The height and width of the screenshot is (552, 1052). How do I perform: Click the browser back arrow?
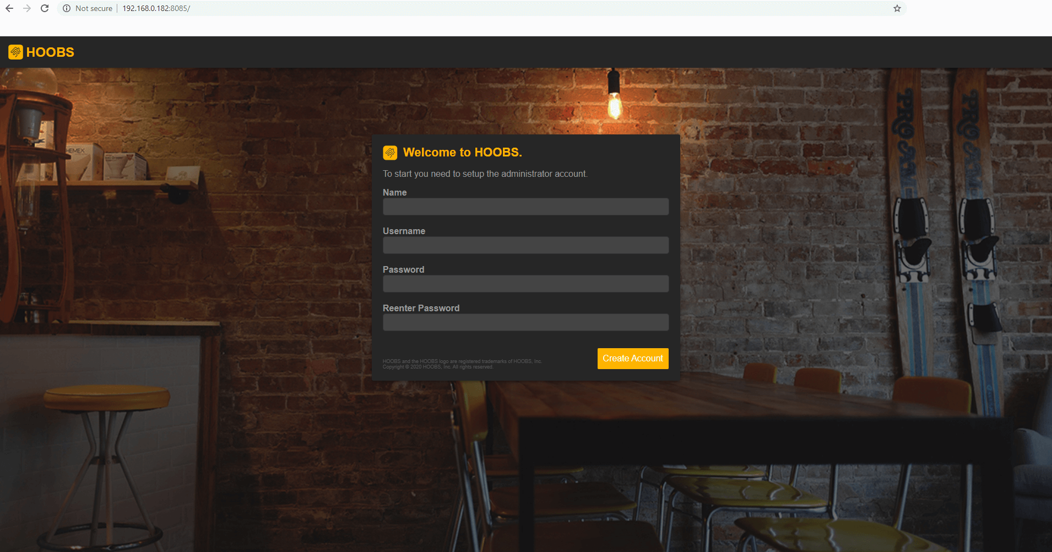tap(9, 8)
